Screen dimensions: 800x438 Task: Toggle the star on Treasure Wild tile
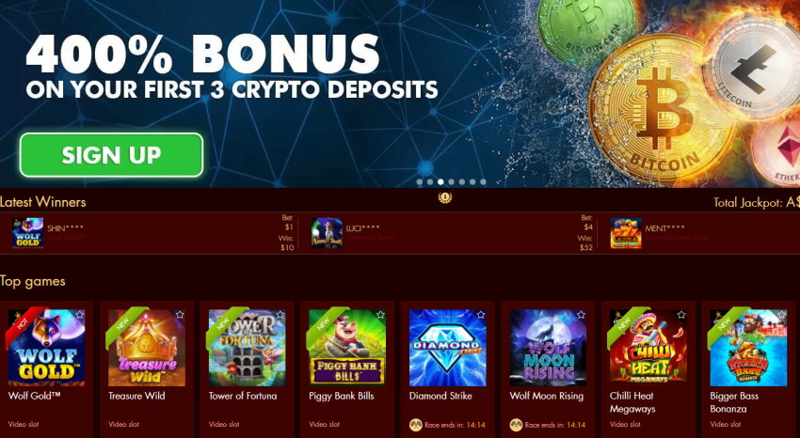pyautogui.click(x=180, y=315)
